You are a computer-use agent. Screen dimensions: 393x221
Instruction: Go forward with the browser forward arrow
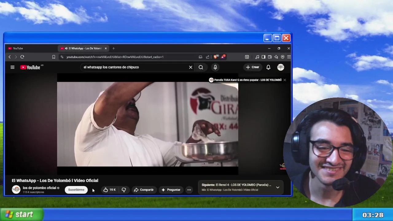click(16, 57)
